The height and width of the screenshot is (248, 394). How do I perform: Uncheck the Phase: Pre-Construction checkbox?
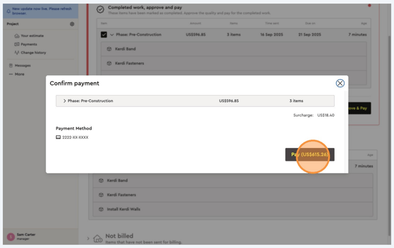pyautogui.click(x=103, y=35)
